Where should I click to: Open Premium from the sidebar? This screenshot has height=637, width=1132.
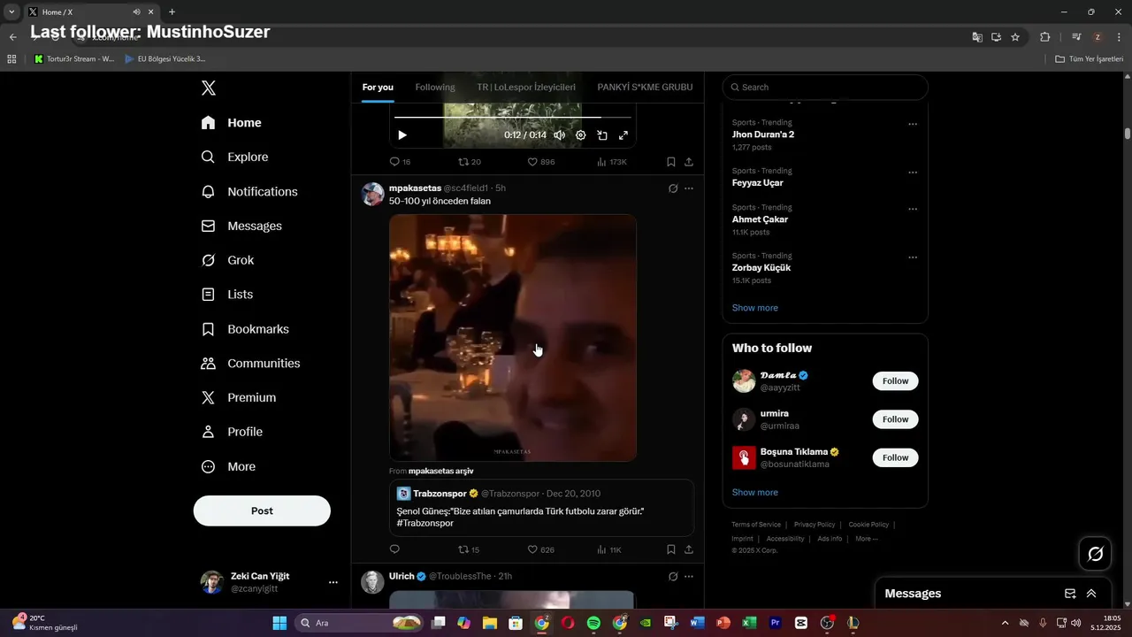239,398
